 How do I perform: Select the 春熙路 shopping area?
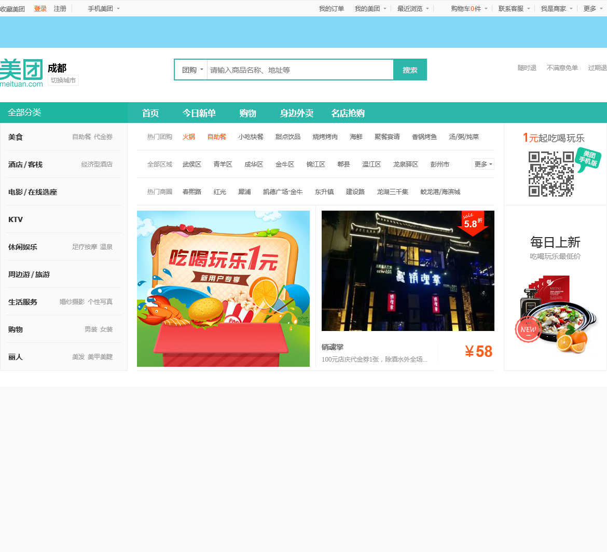[192, 191]
